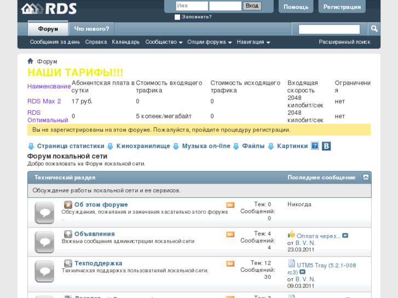The image size is (398, 298).
Task: Go to last post arrow after UTM5 Tray
Action: 302,272
